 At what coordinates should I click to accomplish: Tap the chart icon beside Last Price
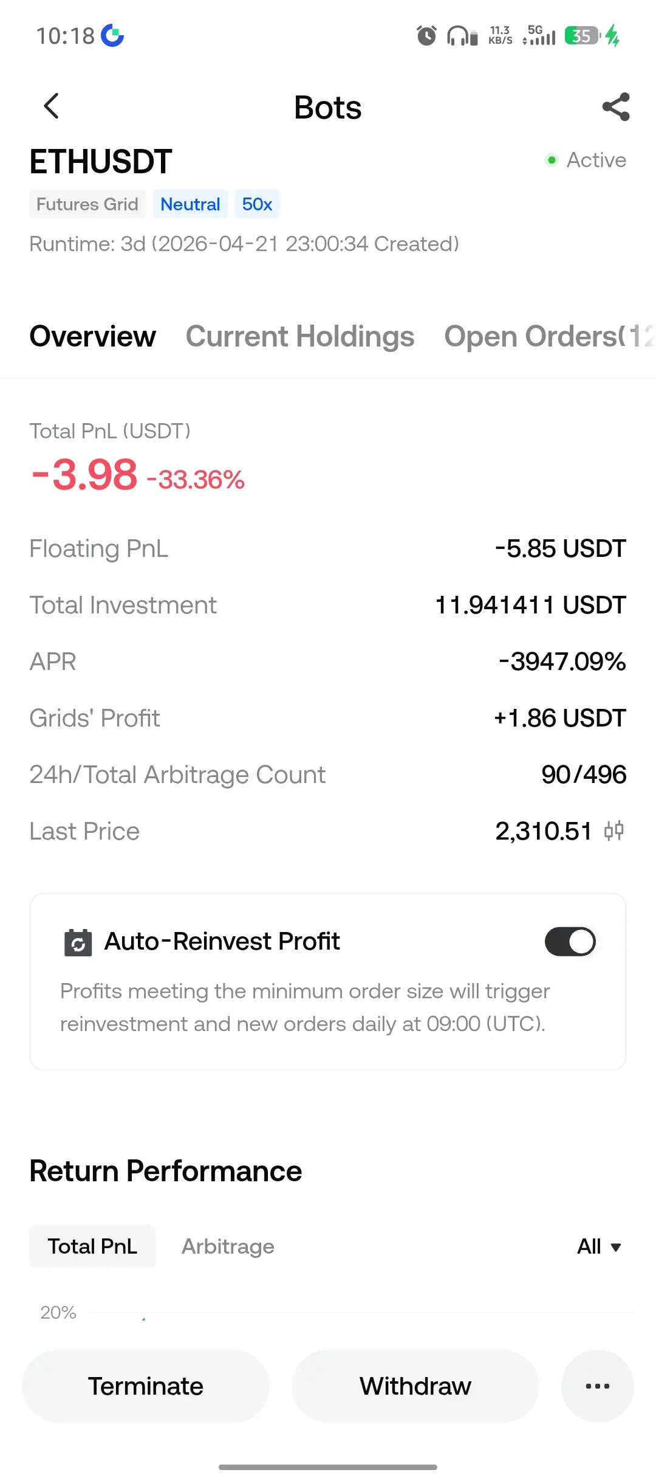pyautogui.click(x=614, y=830)
